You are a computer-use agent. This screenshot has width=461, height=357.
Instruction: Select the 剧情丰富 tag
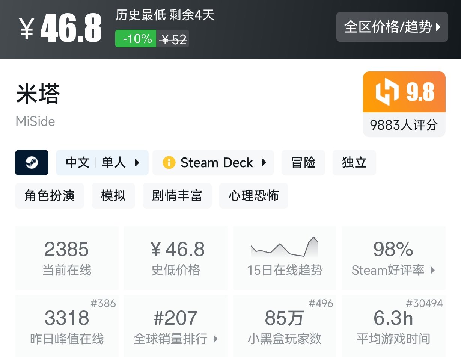point(177,195)
